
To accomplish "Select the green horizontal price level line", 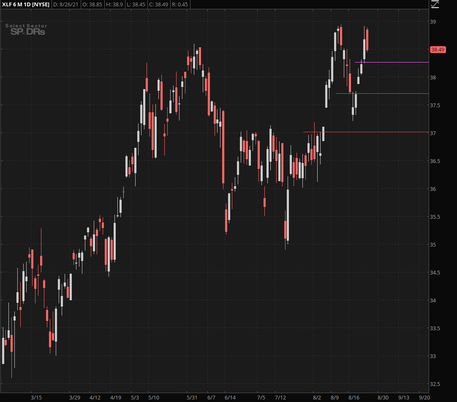I will click(x=382, y=93).
